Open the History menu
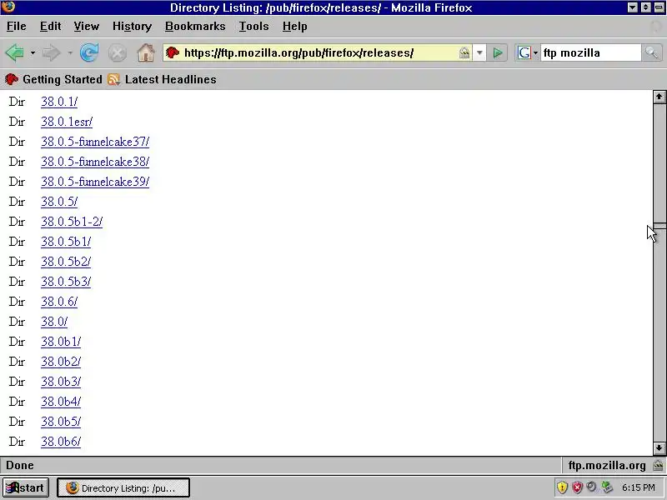This screenshot has height=500, width=667. (132, 27)
